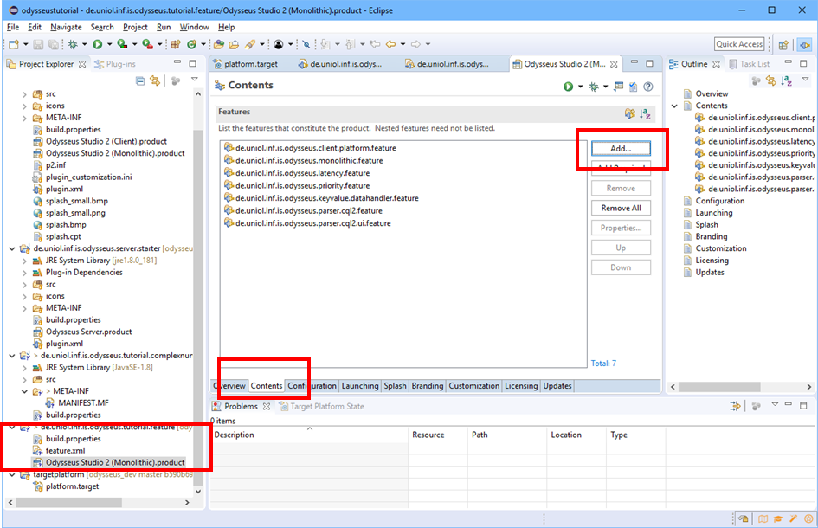Viewport: 818px width, 528px height.
Task: Click the Back navigation arrow in toolbar
Action: (x=390, y=44)
